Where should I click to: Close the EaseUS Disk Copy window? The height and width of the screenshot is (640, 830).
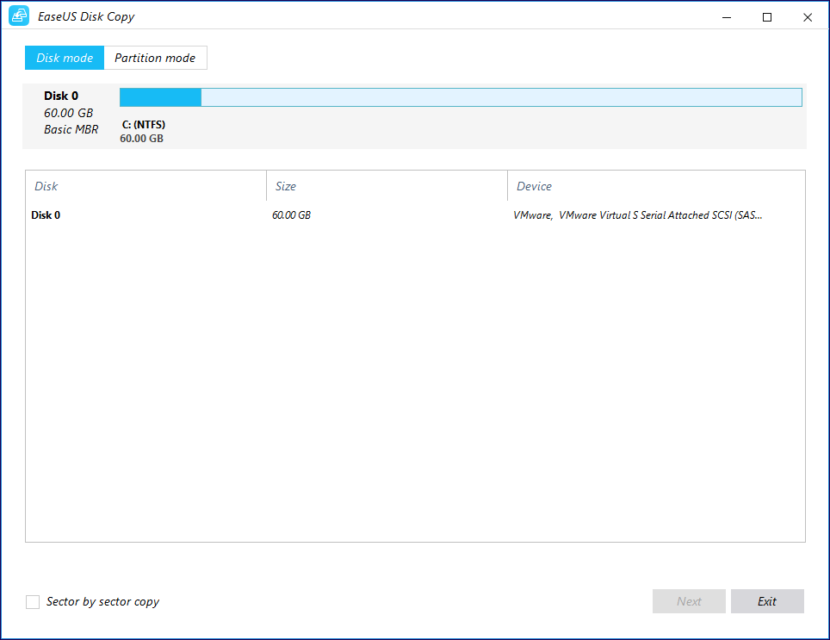point(808,17)
